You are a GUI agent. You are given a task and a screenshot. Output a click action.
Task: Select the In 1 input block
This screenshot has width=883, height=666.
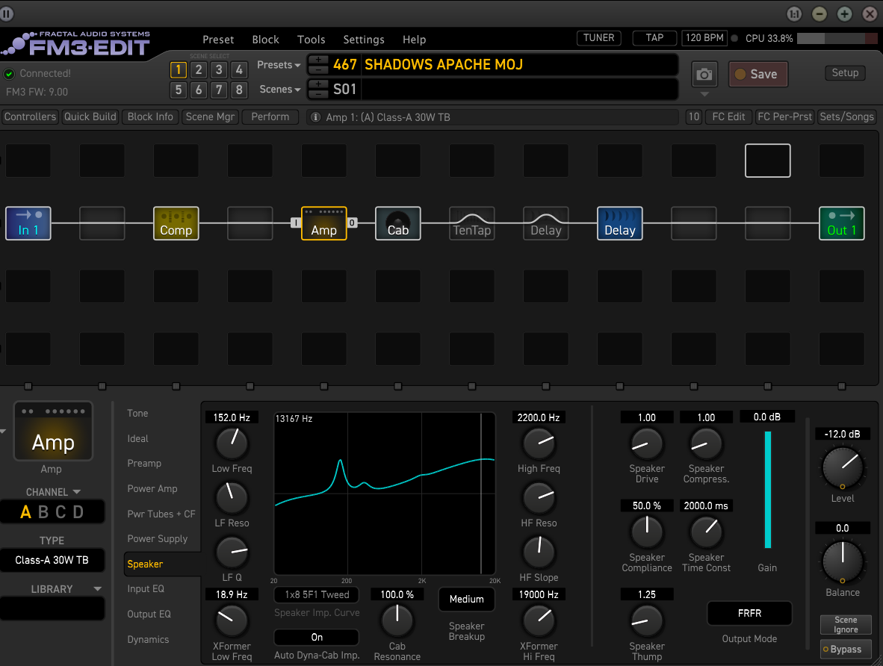[28, 223]
